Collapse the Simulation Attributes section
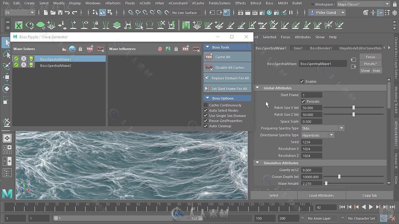This screenshot has height=224, width=399. click(x=257, y=163)
